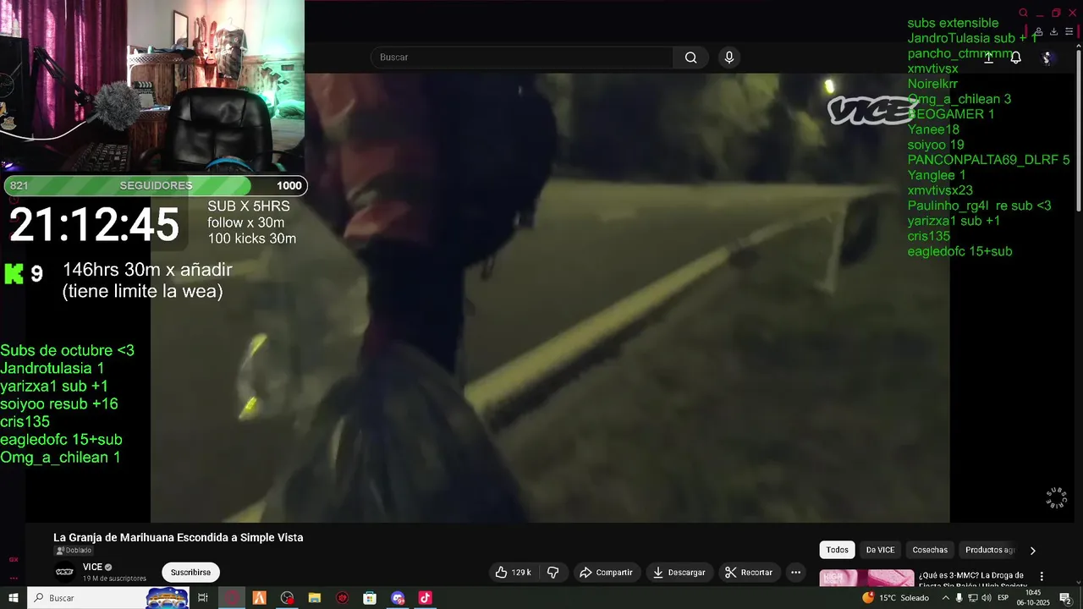Dislike the video thumbs-down button

tap(552, 573)
